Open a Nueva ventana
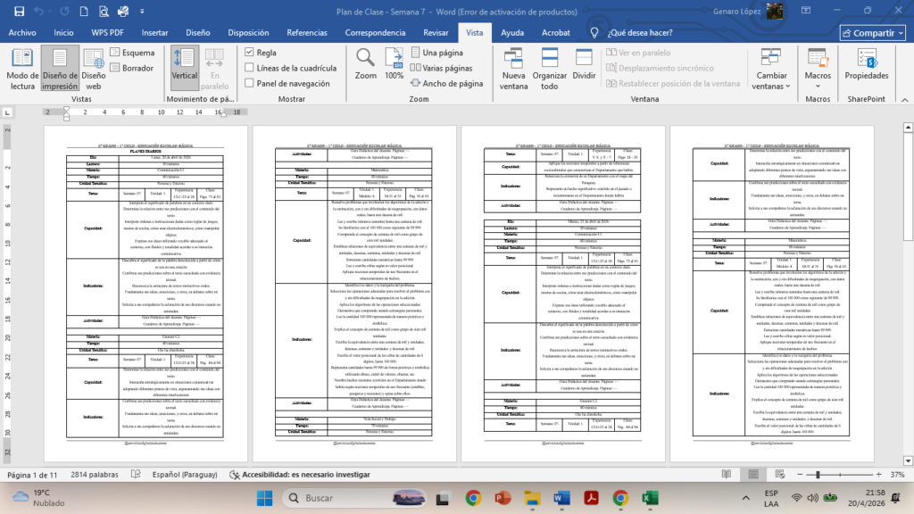Image resolution: width=914 pixels, height=514 pixels. [513, 70]
